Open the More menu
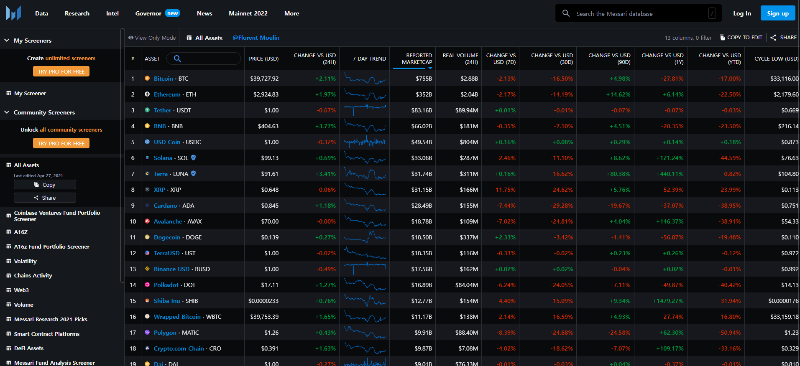800x366 pixels. (291, 13)
